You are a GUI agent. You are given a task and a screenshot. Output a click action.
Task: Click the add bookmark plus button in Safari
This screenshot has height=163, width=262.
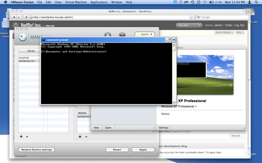click(26, 17)
